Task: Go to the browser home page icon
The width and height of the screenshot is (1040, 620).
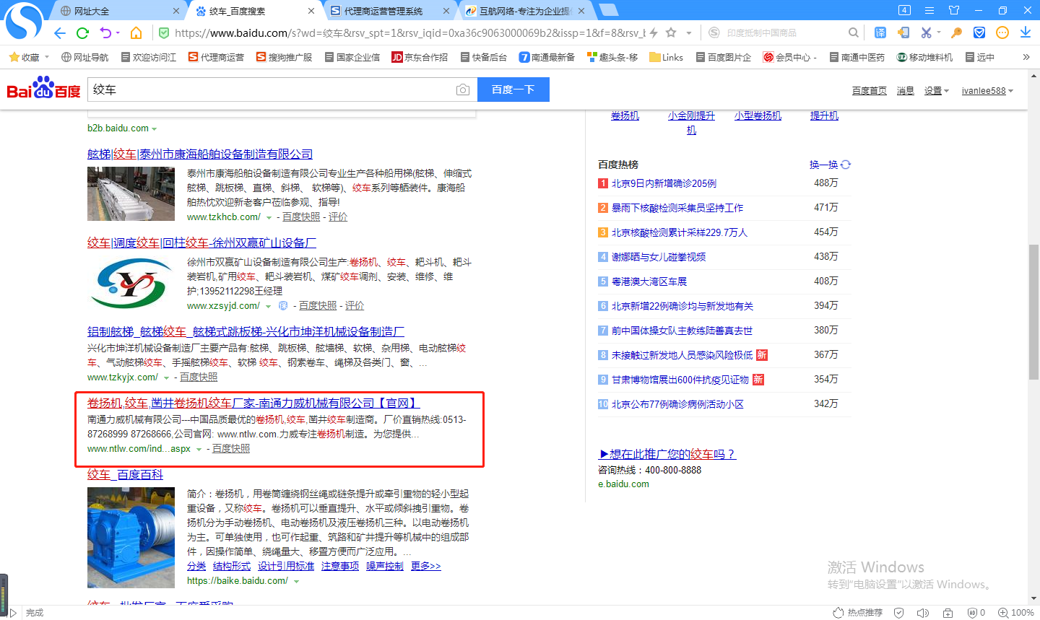Action: (x=136, y=33)
